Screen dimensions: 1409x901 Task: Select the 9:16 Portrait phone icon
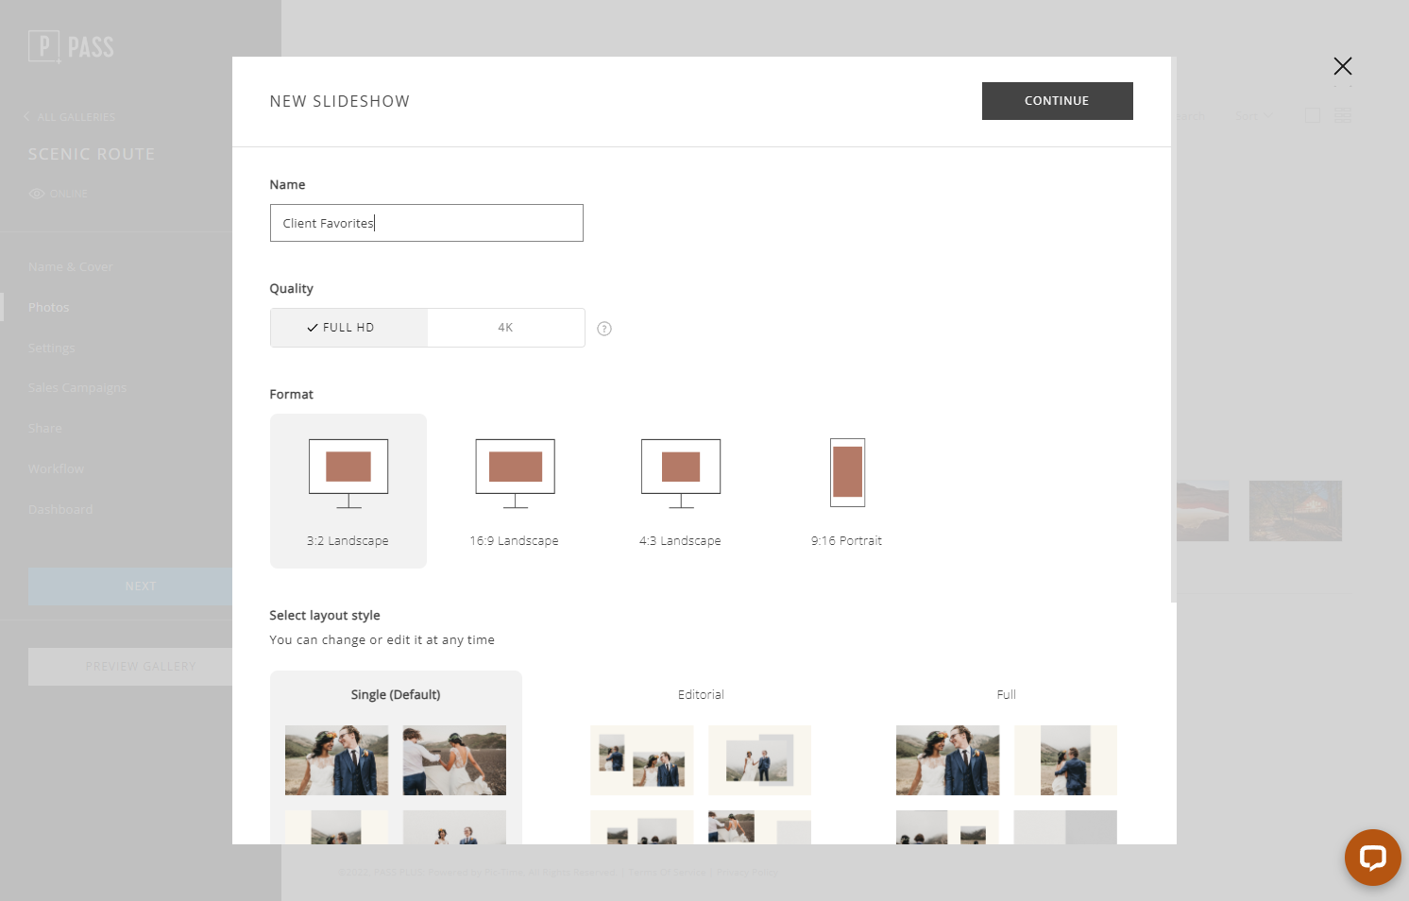847,472
